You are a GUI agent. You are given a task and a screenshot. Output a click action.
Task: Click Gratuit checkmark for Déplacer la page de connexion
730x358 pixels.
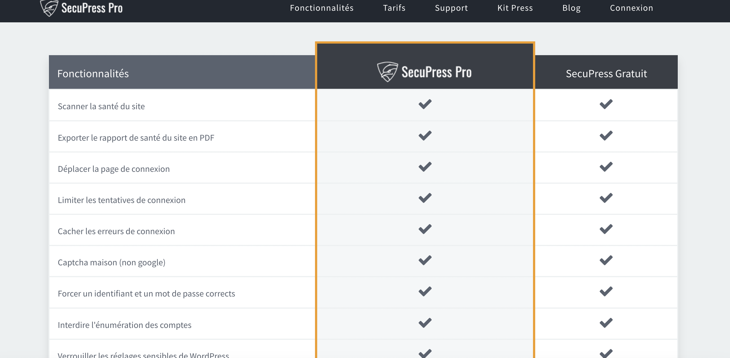point(606,167)
